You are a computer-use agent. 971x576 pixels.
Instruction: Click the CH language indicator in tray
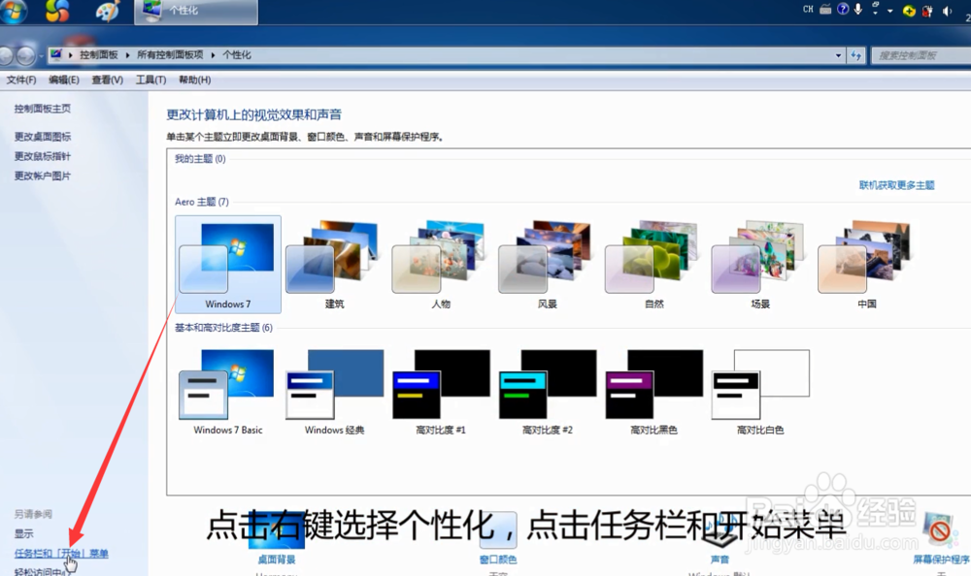pyautogui.click(x=808, y=10)
